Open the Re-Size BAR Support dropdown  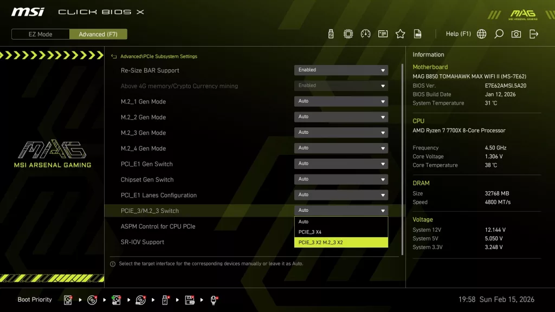tap(341, 70)
